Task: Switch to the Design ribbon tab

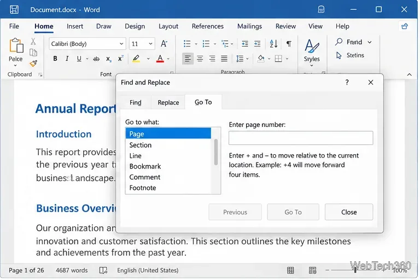Action: pyautogui.click(x=135, y=26)
